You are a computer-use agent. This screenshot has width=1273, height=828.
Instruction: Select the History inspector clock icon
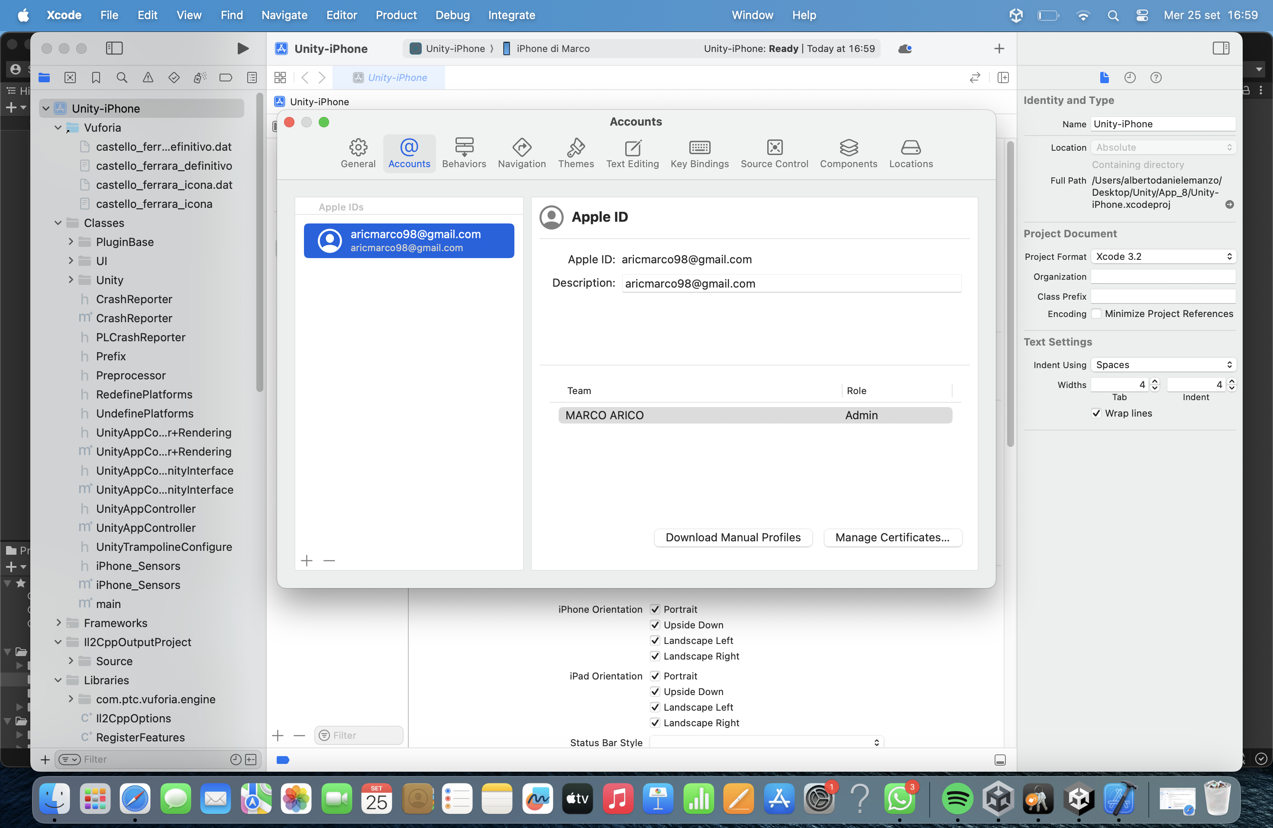(1130, 78)
